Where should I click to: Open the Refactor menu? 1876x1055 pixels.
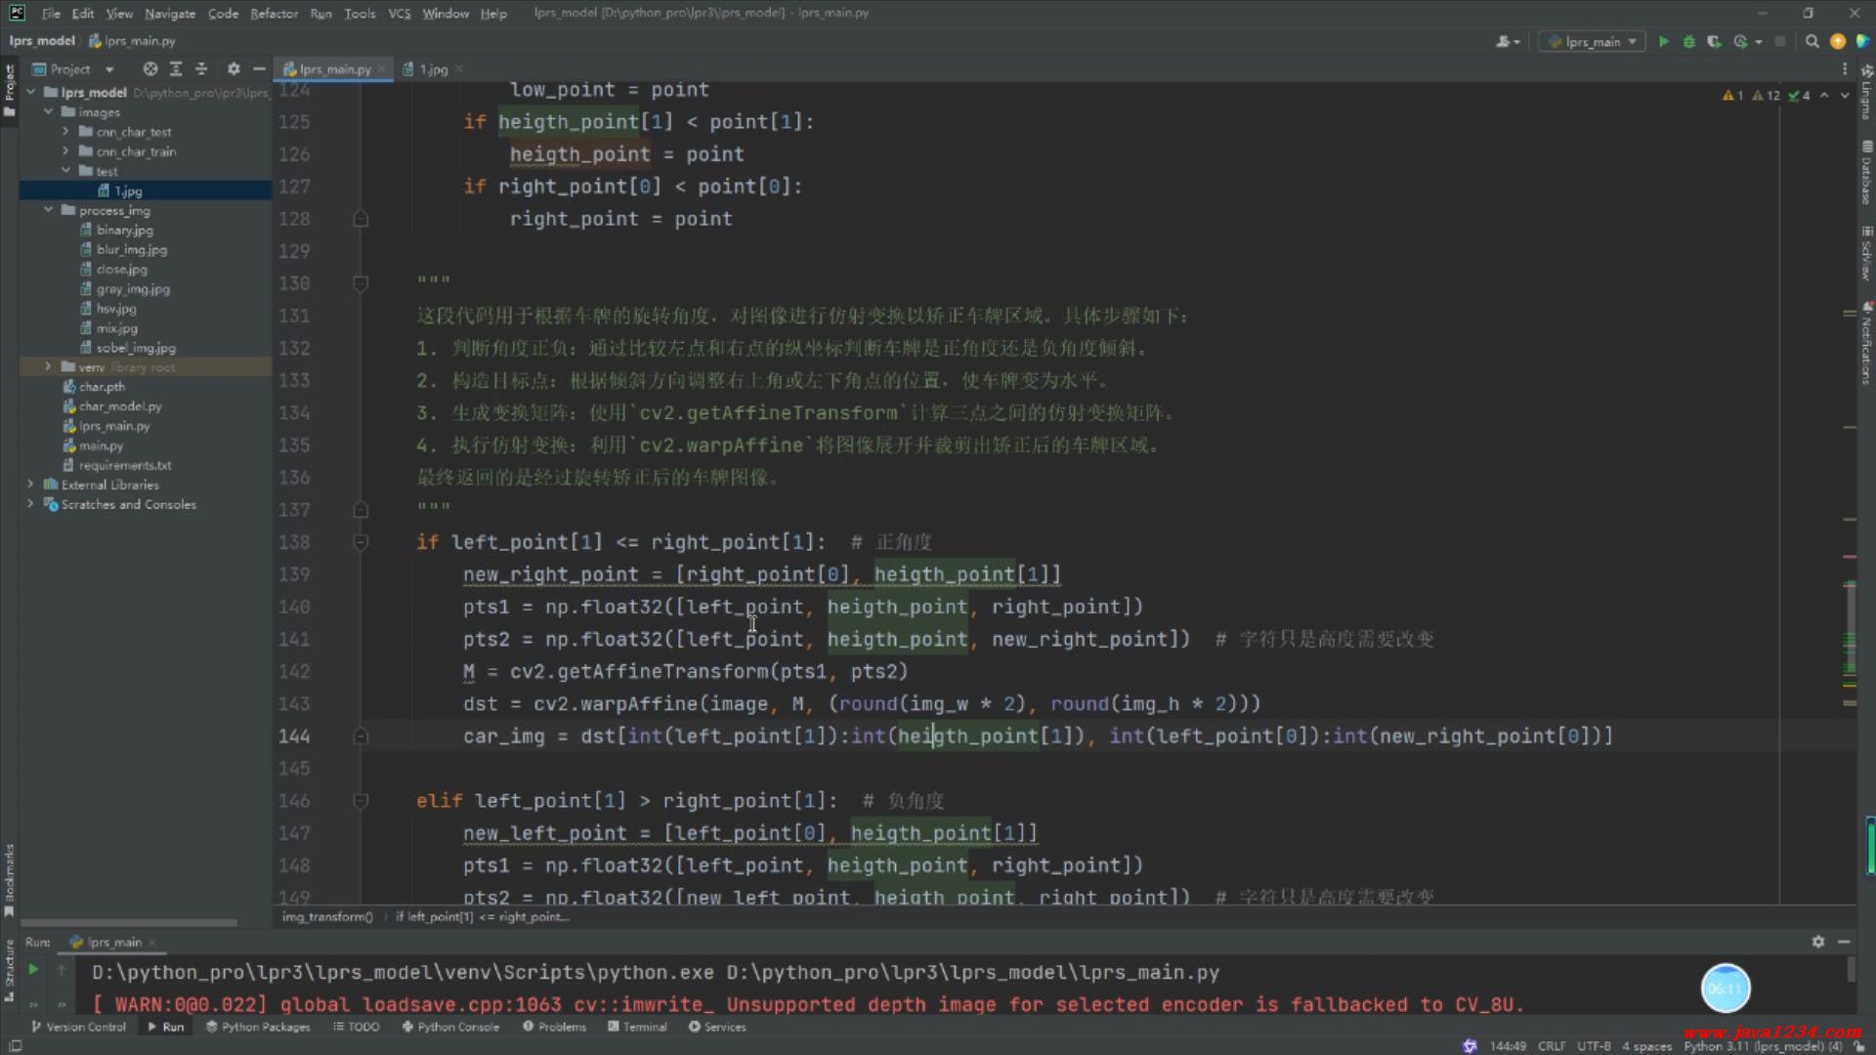coord(274,14)
